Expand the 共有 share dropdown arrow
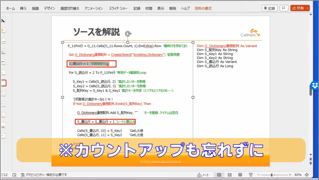 click(x=308, y=8)
